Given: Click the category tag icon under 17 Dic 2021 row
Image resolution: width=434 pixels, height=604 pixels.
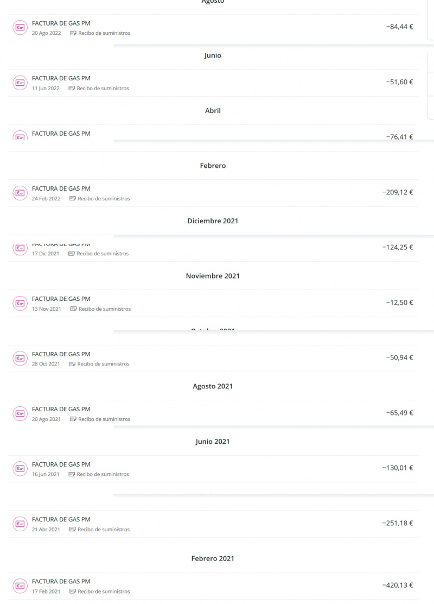Looking at the screenshot, I should click(72, 254).
